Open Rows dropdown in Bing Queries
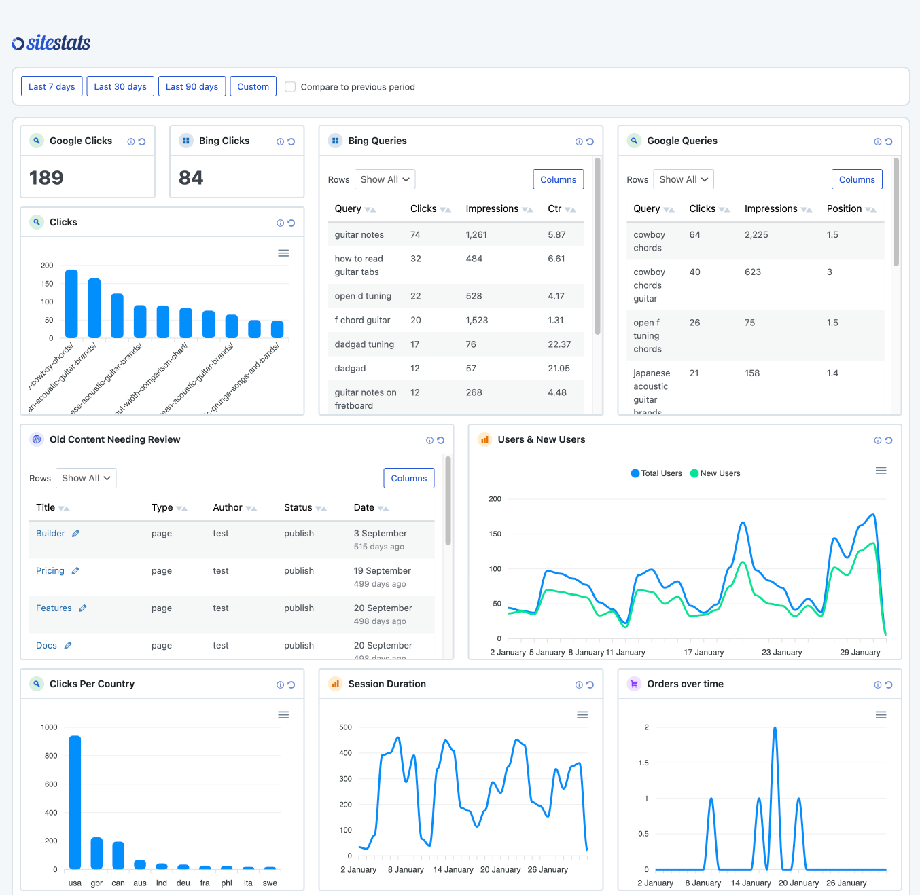The height and width of the screenshot is (895, 920). click(x=385, y=179)
